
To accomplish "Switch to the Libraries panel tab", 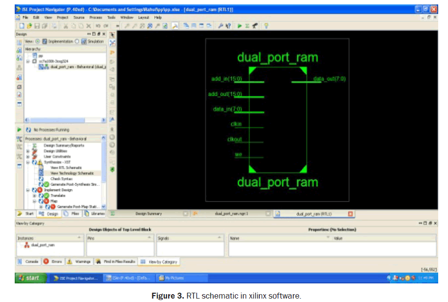I will click(95, 214).
